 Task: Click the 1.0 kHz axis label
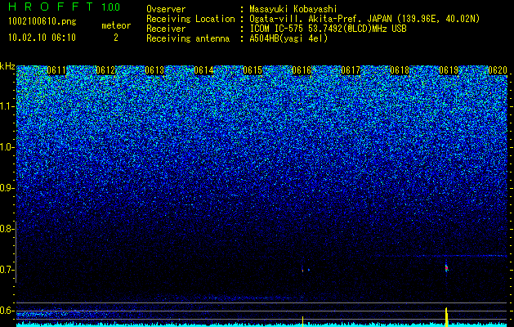point(7,147)
